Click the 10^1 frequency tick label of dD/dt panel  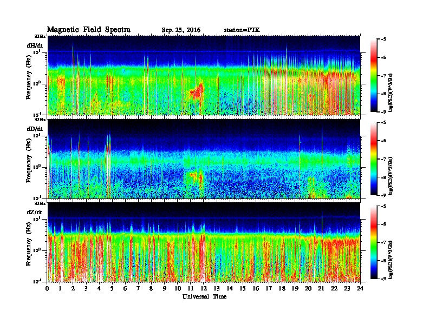[37, 135]
